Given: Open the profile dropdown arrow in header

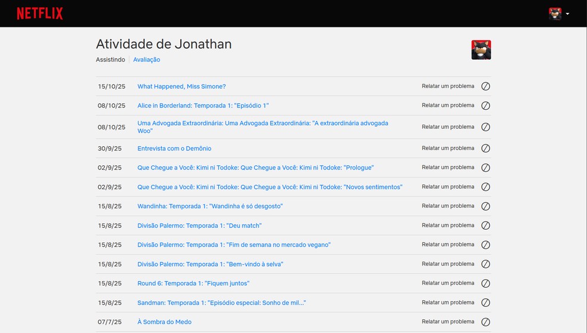Looking at the screenshot, I should [567, 14].
